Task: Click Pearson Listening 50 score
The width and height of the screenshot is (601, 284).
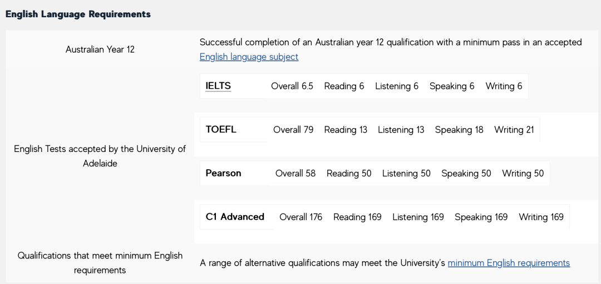Action: 406,173
